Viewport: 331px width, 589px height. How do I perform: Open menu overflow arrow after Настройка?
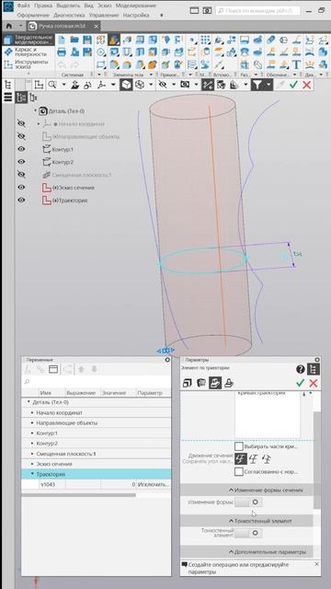(162, 16)
